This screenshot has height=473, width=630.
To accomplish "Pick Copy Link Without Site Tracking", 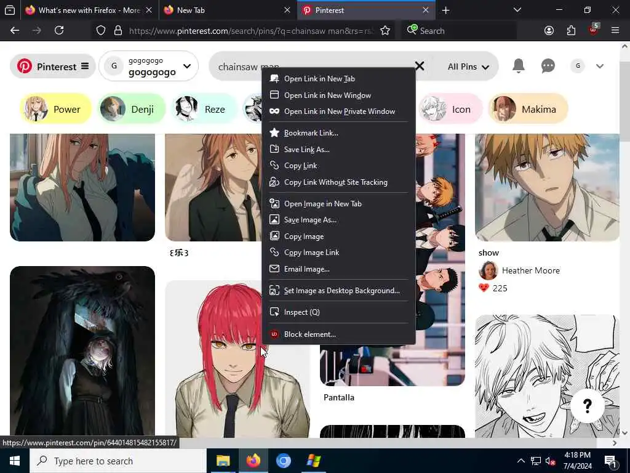I will click(x=338, y=182).
